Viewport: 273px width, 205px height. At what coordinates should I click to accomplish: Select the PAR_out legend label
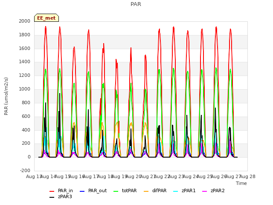[98, 191]
